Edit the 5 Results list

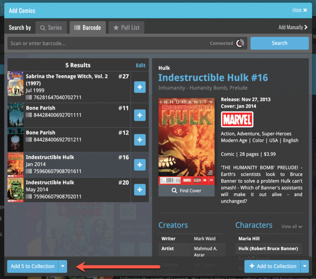(140, 65)
